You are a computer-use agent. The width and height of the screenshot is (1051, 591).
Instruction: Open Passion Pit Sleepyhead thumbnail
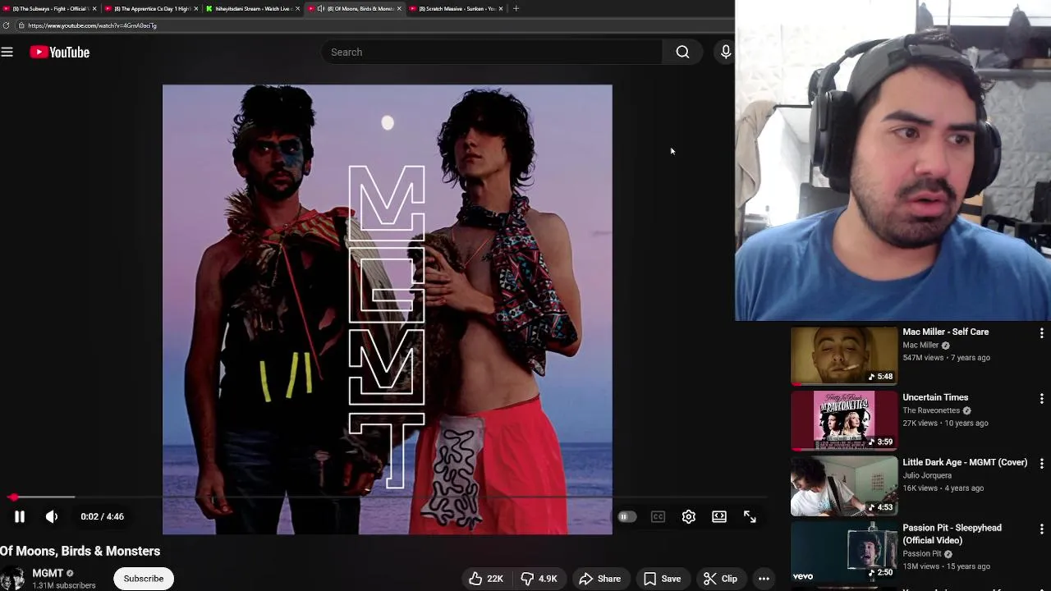pyautogui.click(x=844, y=552)
